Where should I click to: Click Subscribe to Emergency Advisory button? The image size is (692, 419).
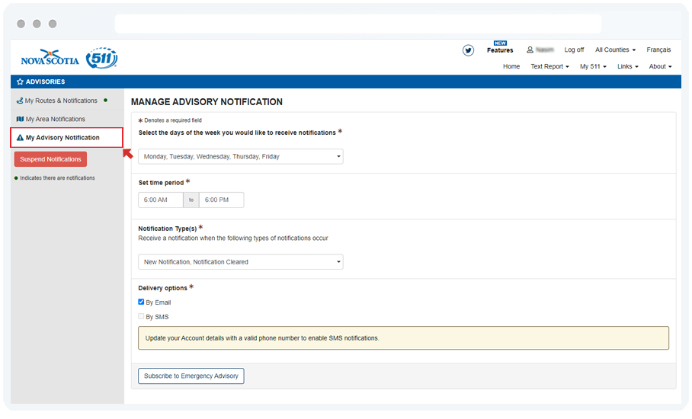(x=191, y=376)
